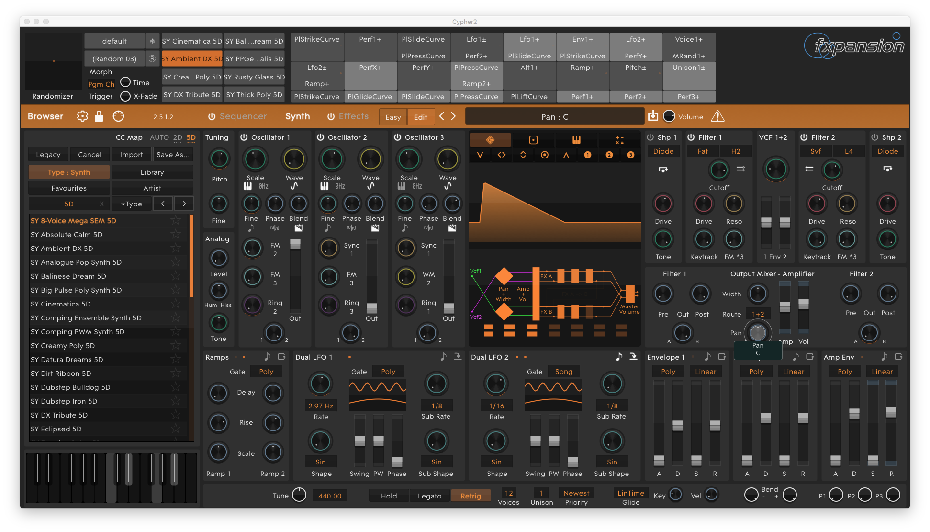Select the X-Fade morph radio button

125,96
